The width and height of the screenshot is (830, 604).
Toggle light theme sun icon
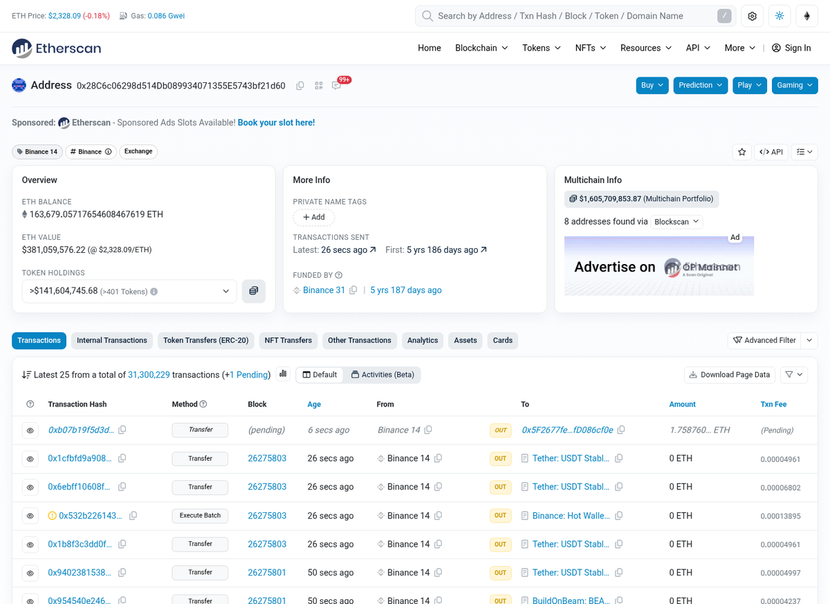click(780, 16)
